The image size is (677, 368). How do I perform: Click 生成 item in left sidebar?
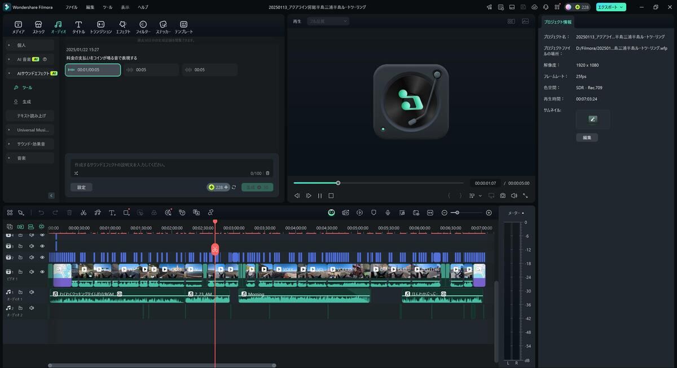pos(27,101)
